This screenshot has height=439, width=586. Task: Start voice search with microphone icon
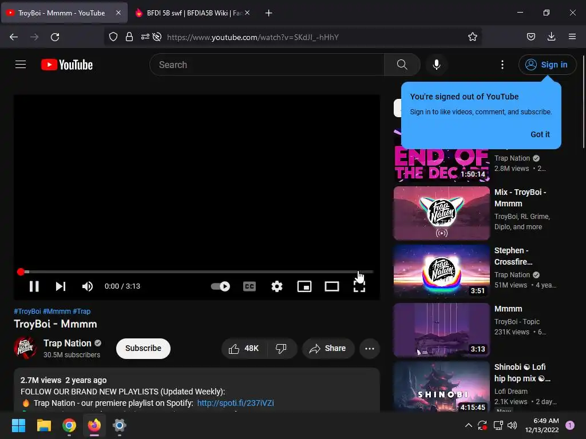tap(436, 65)
